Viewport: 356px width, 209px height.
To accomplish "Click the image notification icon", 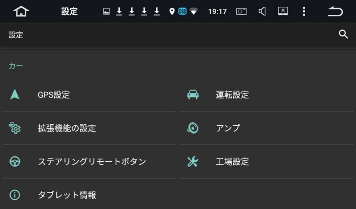I will point(106,12).
